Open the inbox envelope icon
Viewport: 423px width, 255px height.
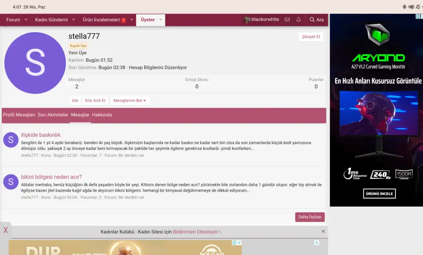coord(287,19)
